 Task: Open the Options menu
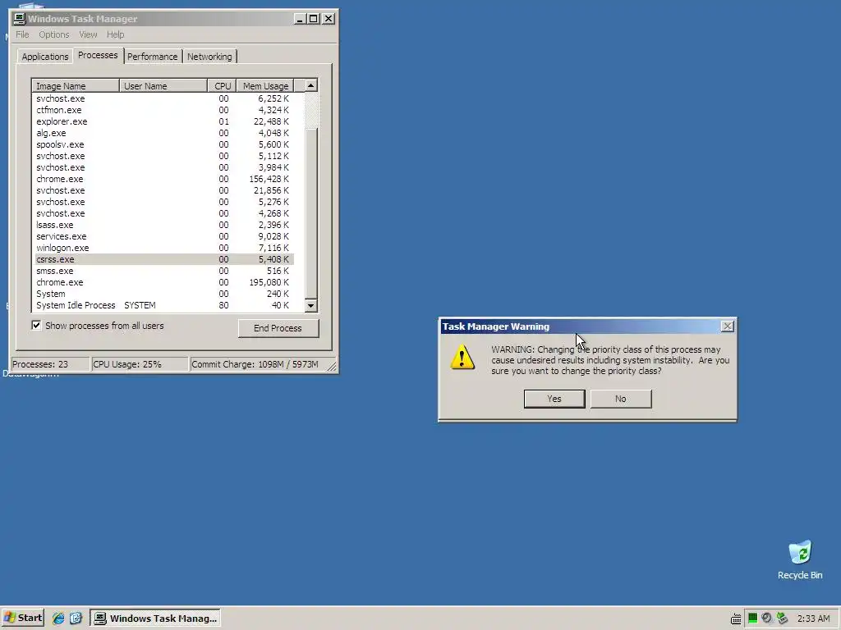tap(53, 34)
